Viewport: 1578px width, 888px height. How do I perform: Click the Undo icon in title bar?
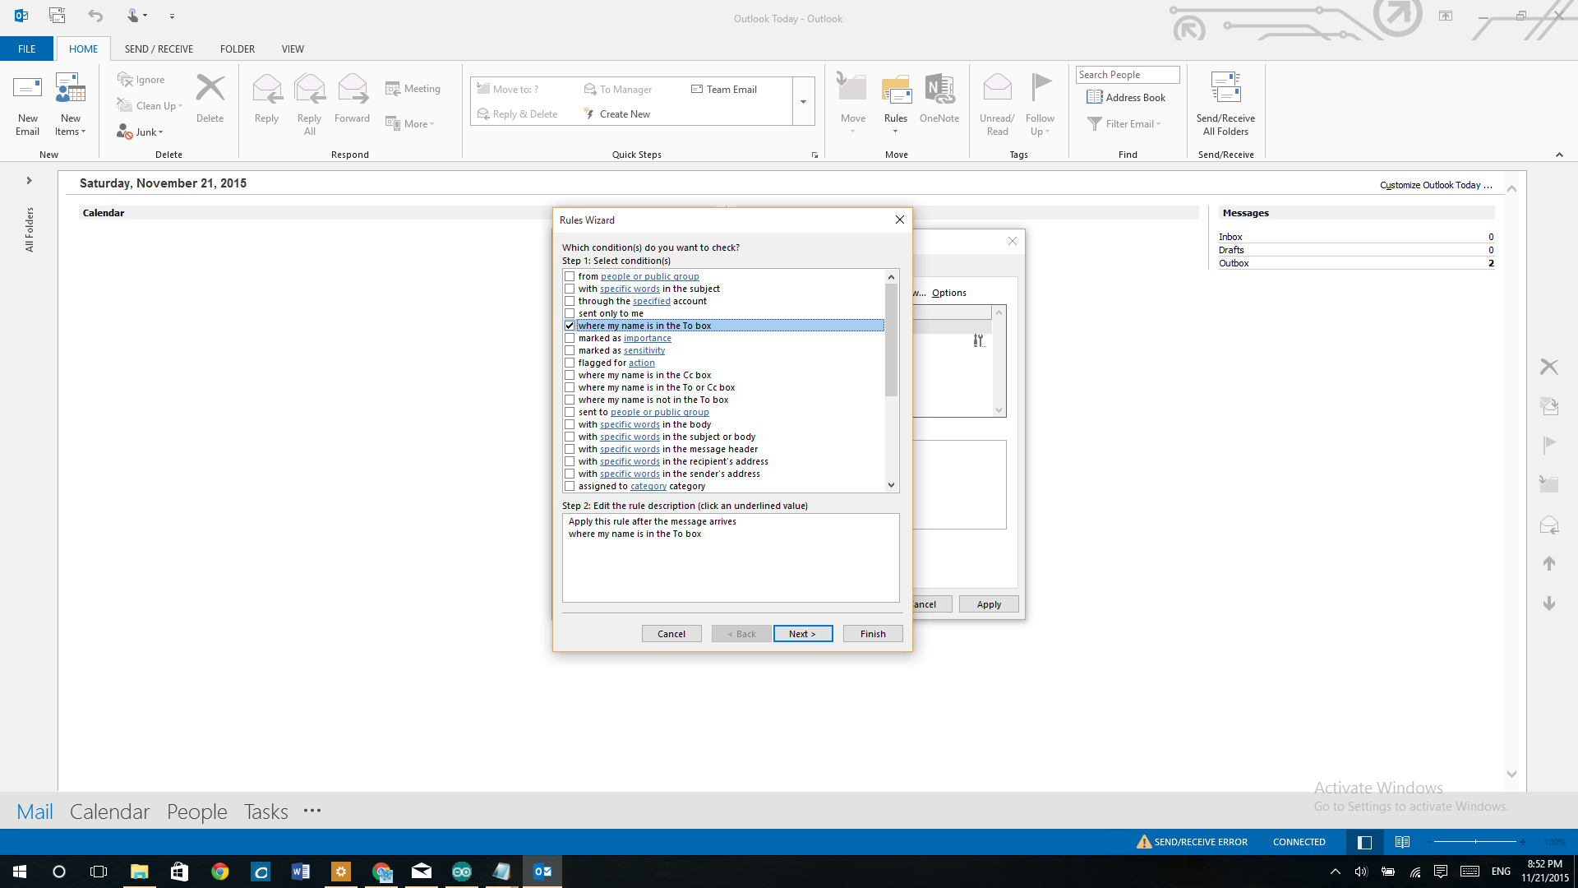click(x=95, y=16)
